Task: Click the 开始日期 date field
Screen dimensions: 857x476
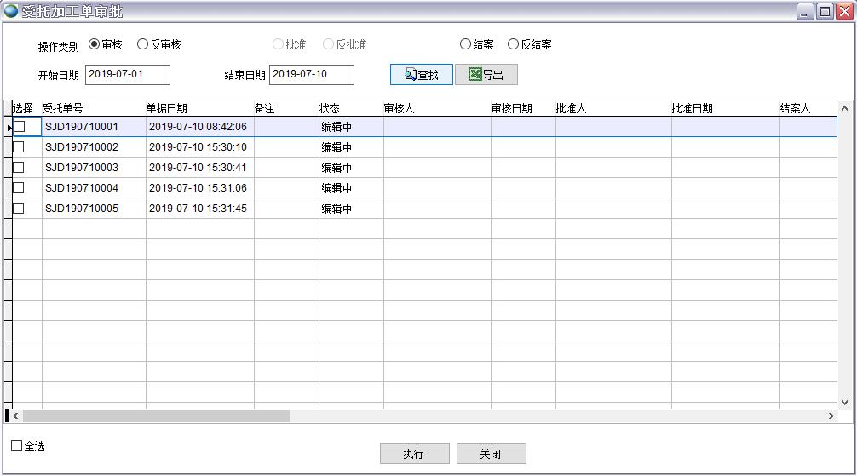Action: (x=128, y=75)
